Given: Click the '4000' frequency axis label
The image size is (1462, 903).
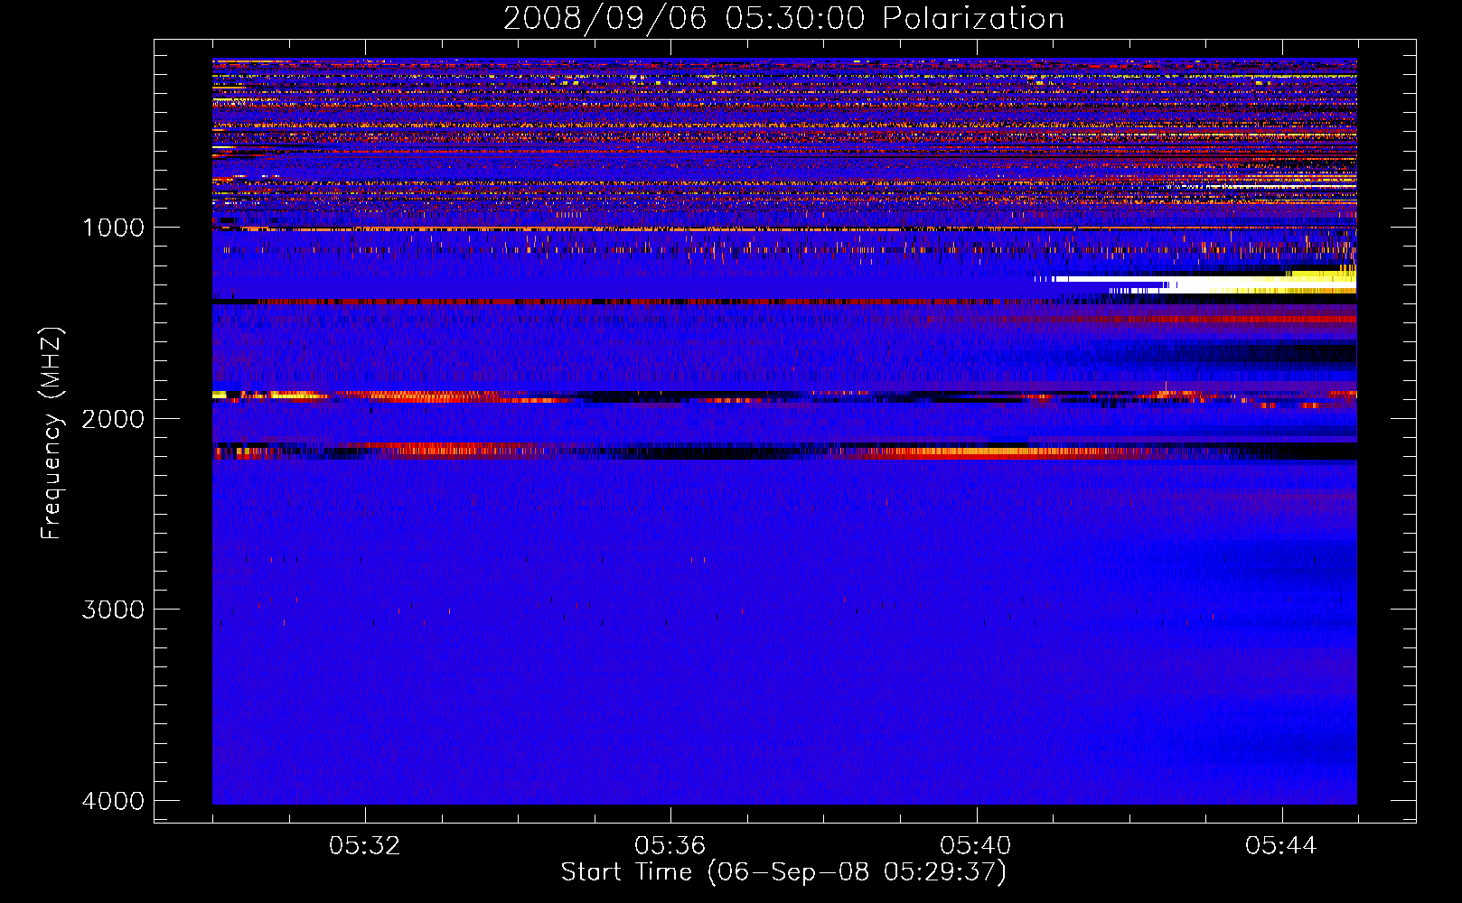Looking at the screenshot, I should click(x=113, y=801).
